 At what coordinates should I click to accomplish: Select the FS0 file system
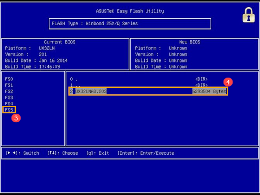9,79
